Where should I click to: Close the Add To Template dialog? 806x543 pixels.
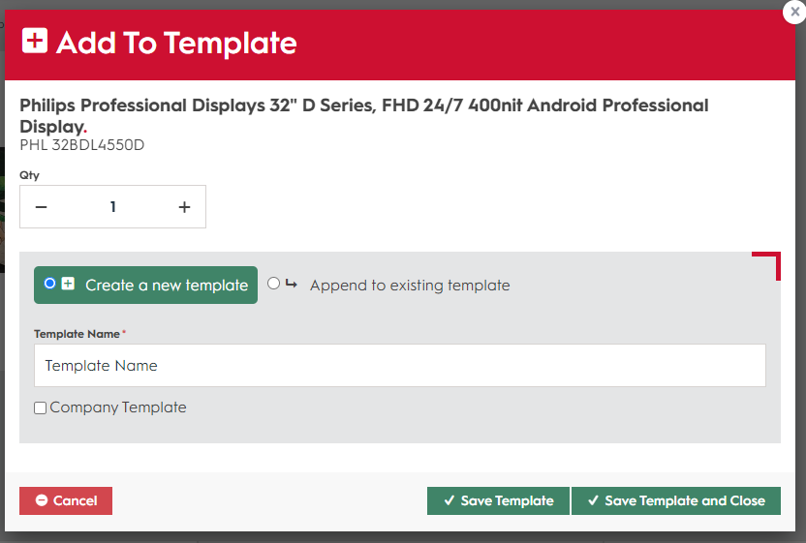pyautogui.click(x=794, y=12)
